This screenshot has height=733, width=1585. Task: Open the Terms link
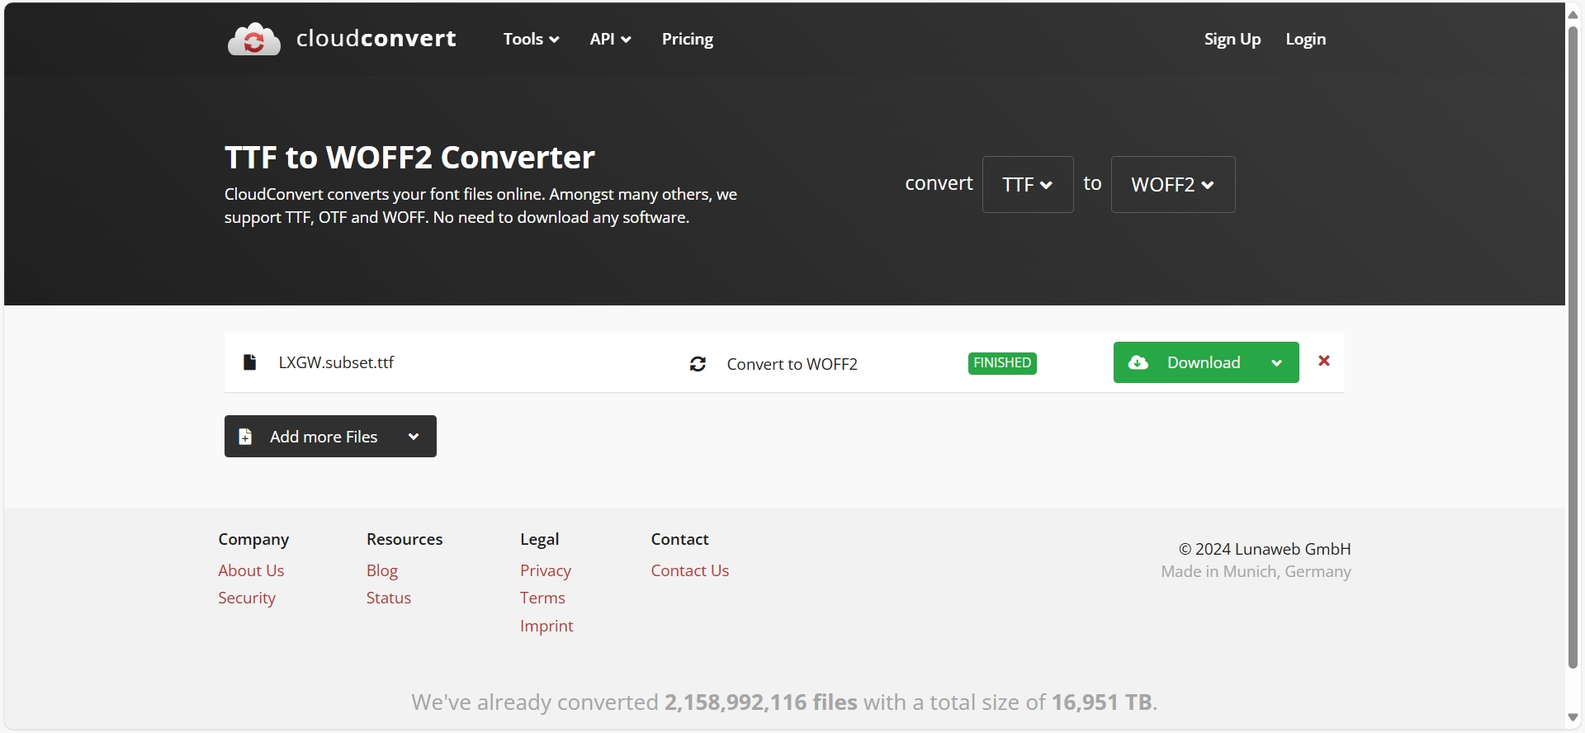[x=542, y=598]
